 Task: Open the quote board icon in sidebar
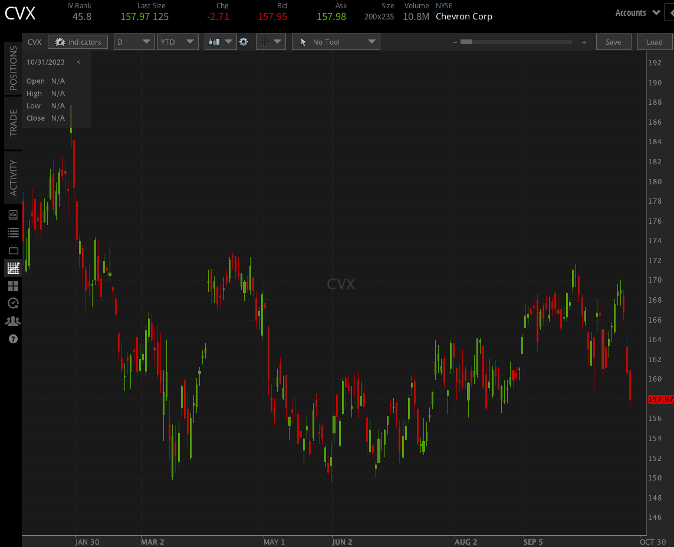[x=12, y=214]
